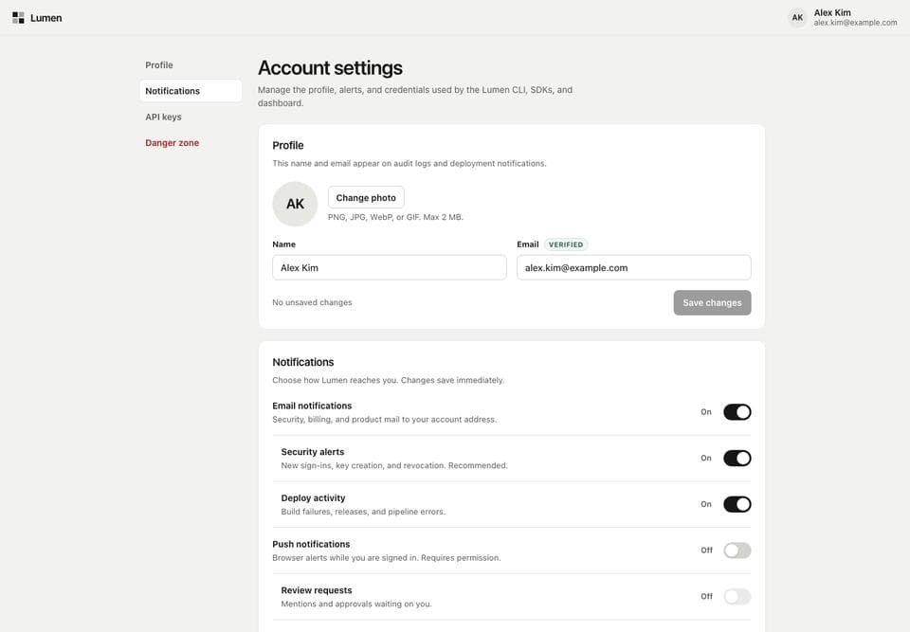Click the Lumen brand name
The image size is (910, 632).
45,18
